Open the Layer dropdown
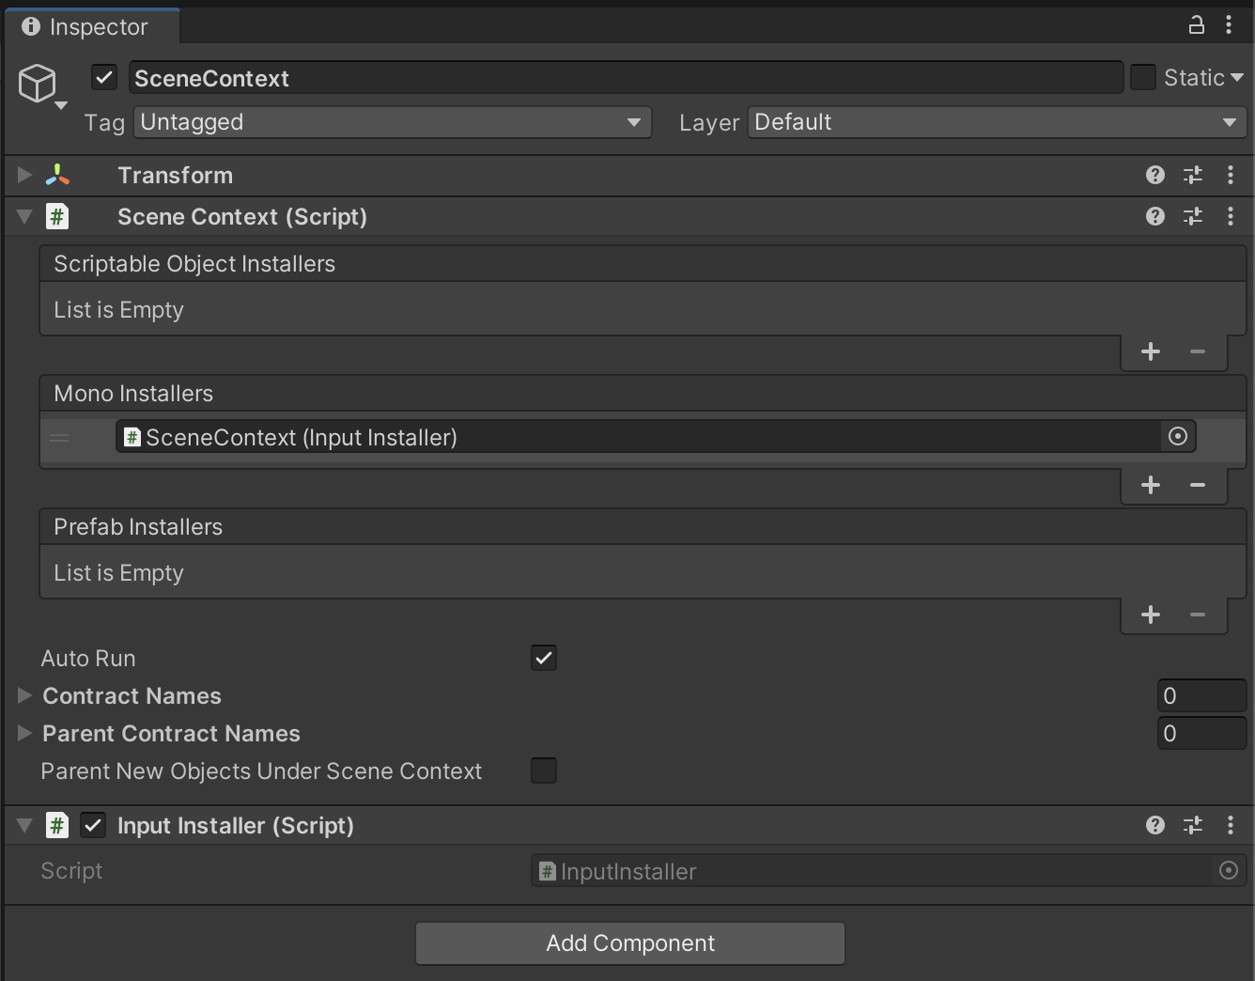The image size is (1255, 981). [x=996, y=122]
